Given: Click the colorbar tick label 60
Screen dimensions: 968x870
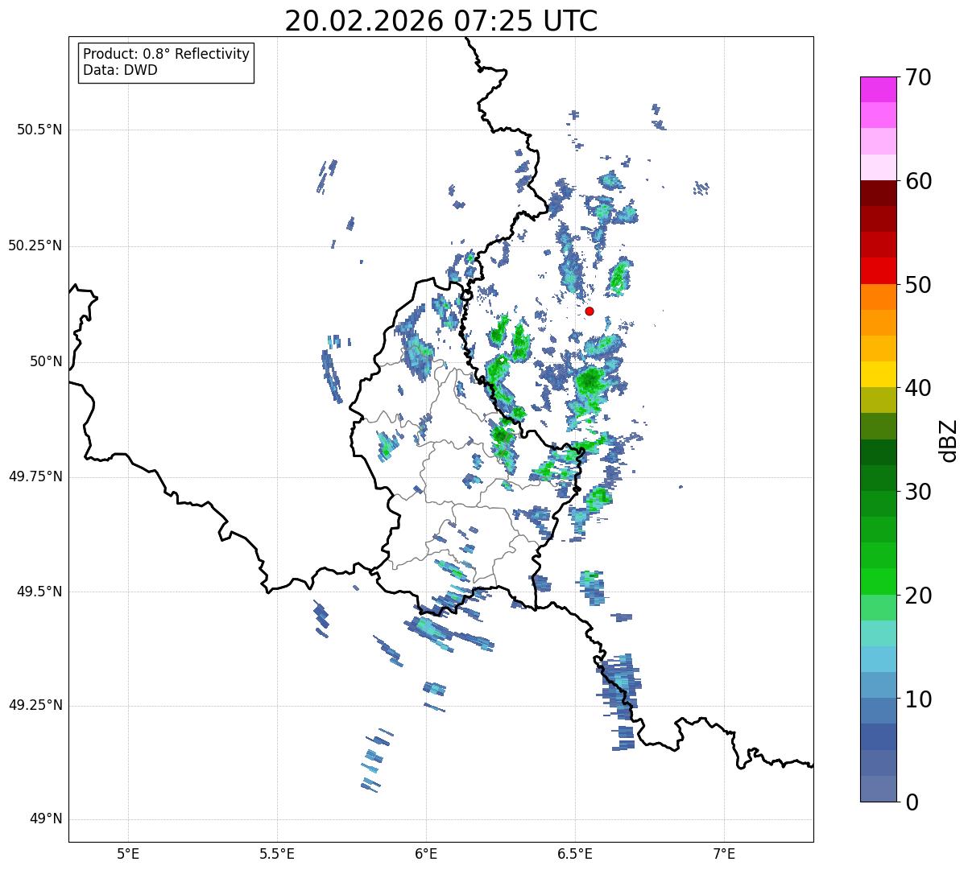Looking at the screenshot, I should [918, 181].
